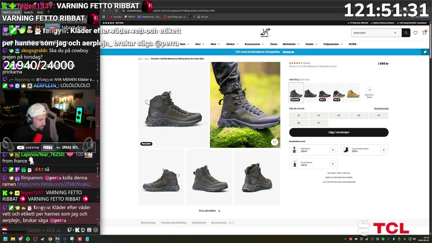
Task: Click the product star rating 4.7
Action: pyautogui.click(x=300, y=63)
